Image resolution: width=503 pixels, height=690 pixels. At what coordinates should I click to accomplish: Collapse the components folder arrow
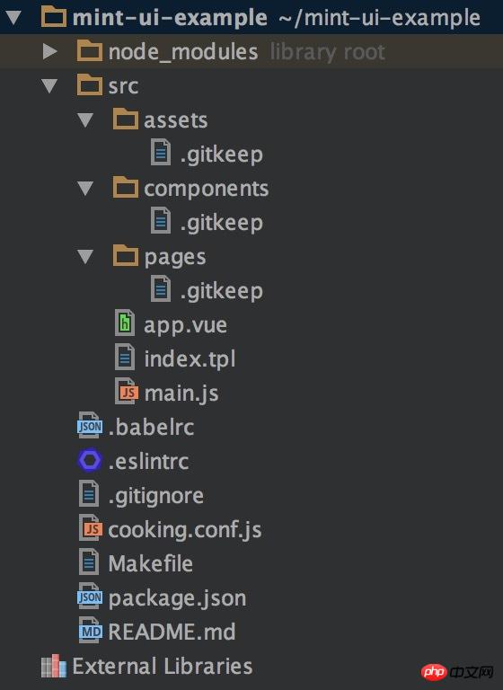[x=85, y=189]
